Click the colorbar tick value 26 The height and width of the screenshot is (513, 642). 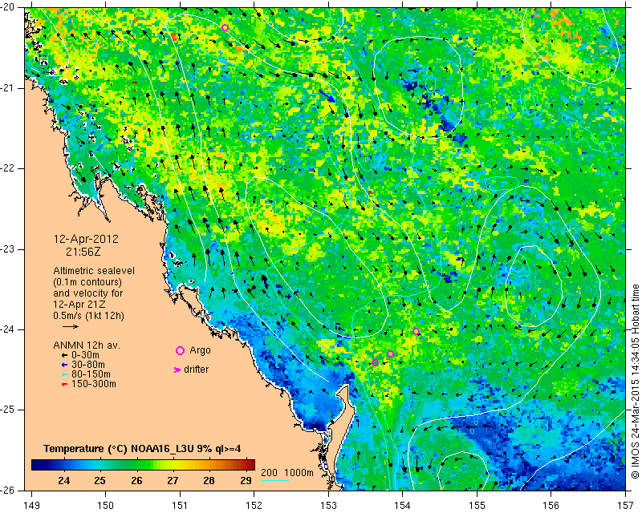136,480
